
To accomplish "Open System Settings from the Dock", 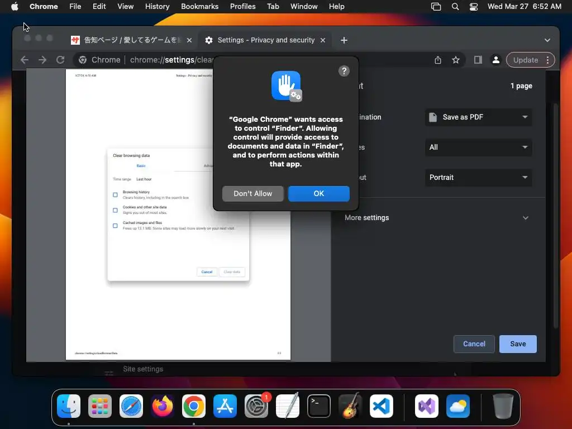I will point(256,406).
